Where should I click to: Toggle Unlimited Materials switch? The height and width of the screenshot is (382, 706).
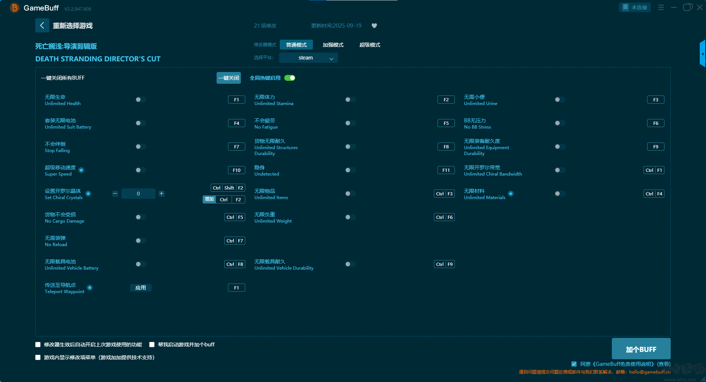[560, 194]
